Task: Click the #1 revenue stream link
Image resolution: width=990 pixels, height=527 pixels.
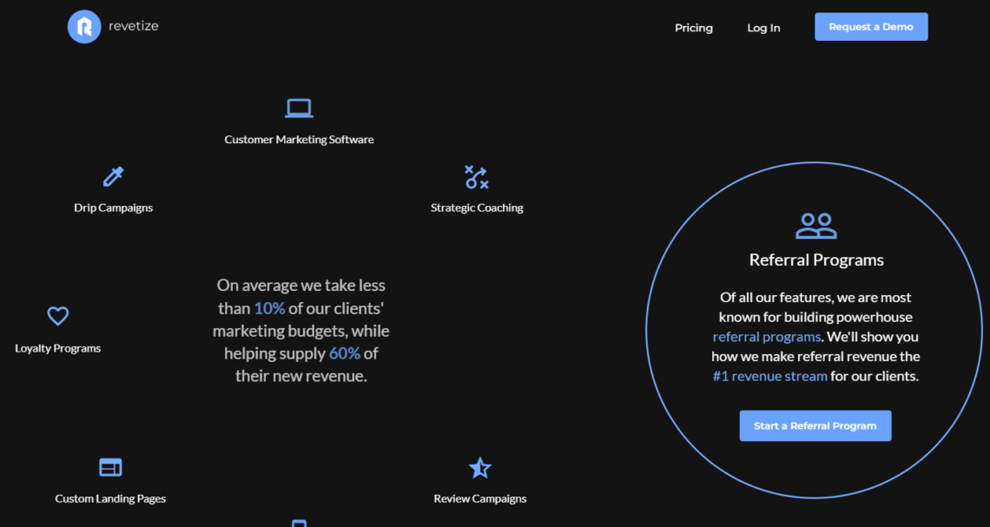Action: (769, 376)
